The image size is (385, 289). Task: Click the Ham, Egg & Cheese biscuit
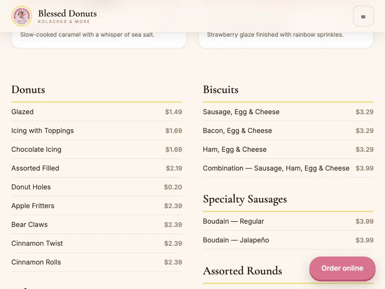(x=288, y=150)
